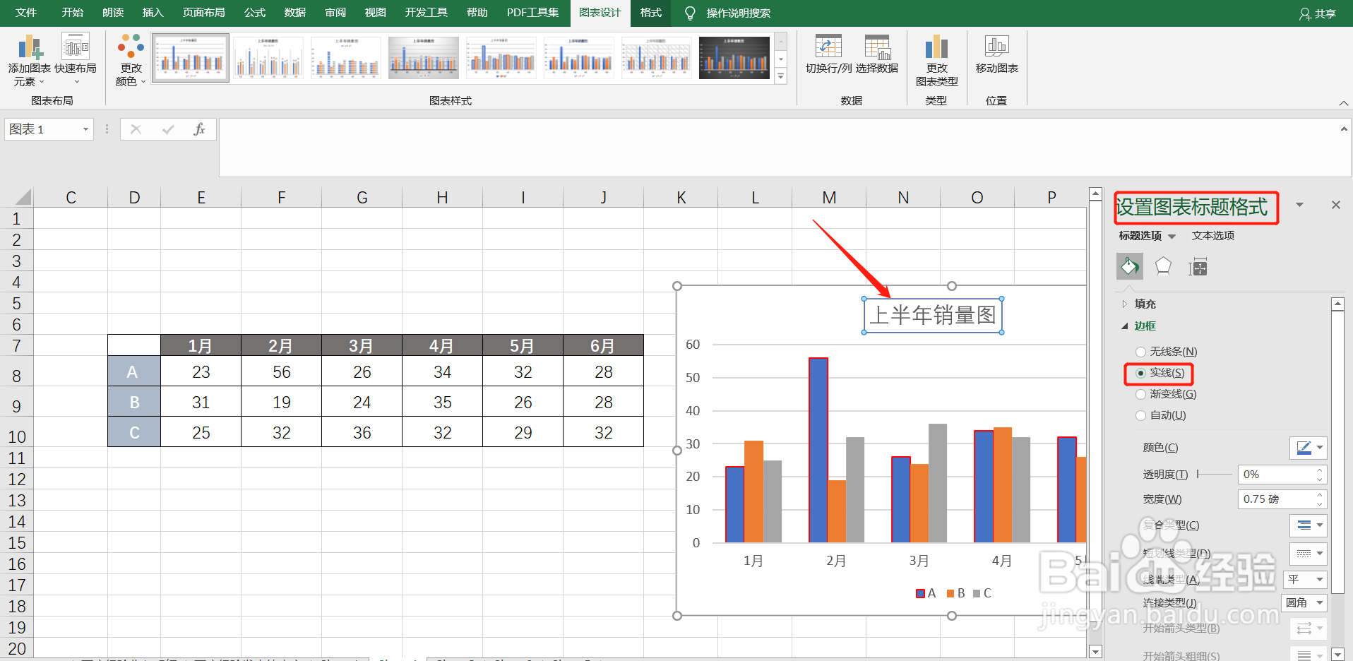Click the cancel X icon in formula bar
The width and height of the screenshot is (1353, 661).
coord(136,129)
